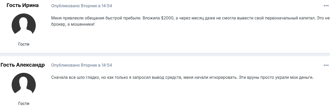The width and height of the screenshot is (330, 106).
Task: Click the line "брокер, а мошенники!"
Action: 73,25
